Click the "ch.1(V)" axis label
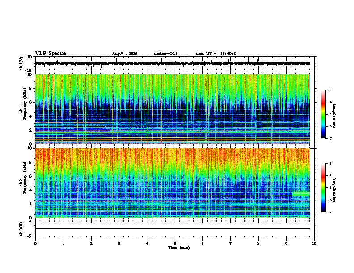This screenshot has width=354, height=273. [21, 63]
